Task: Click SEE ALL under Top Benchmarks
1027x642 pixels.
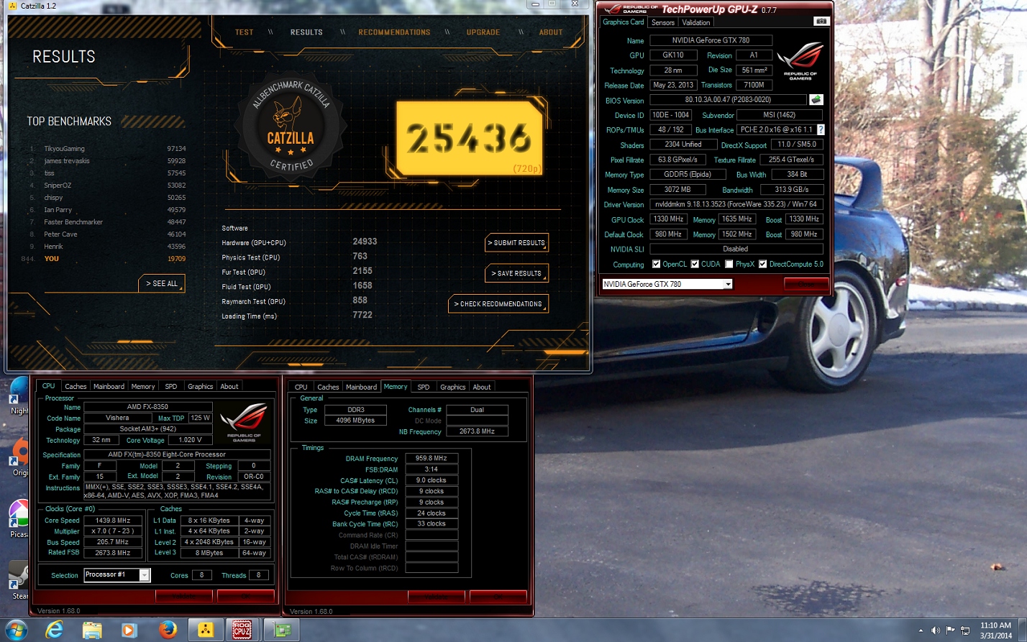Action: click(x=161, y=284)
